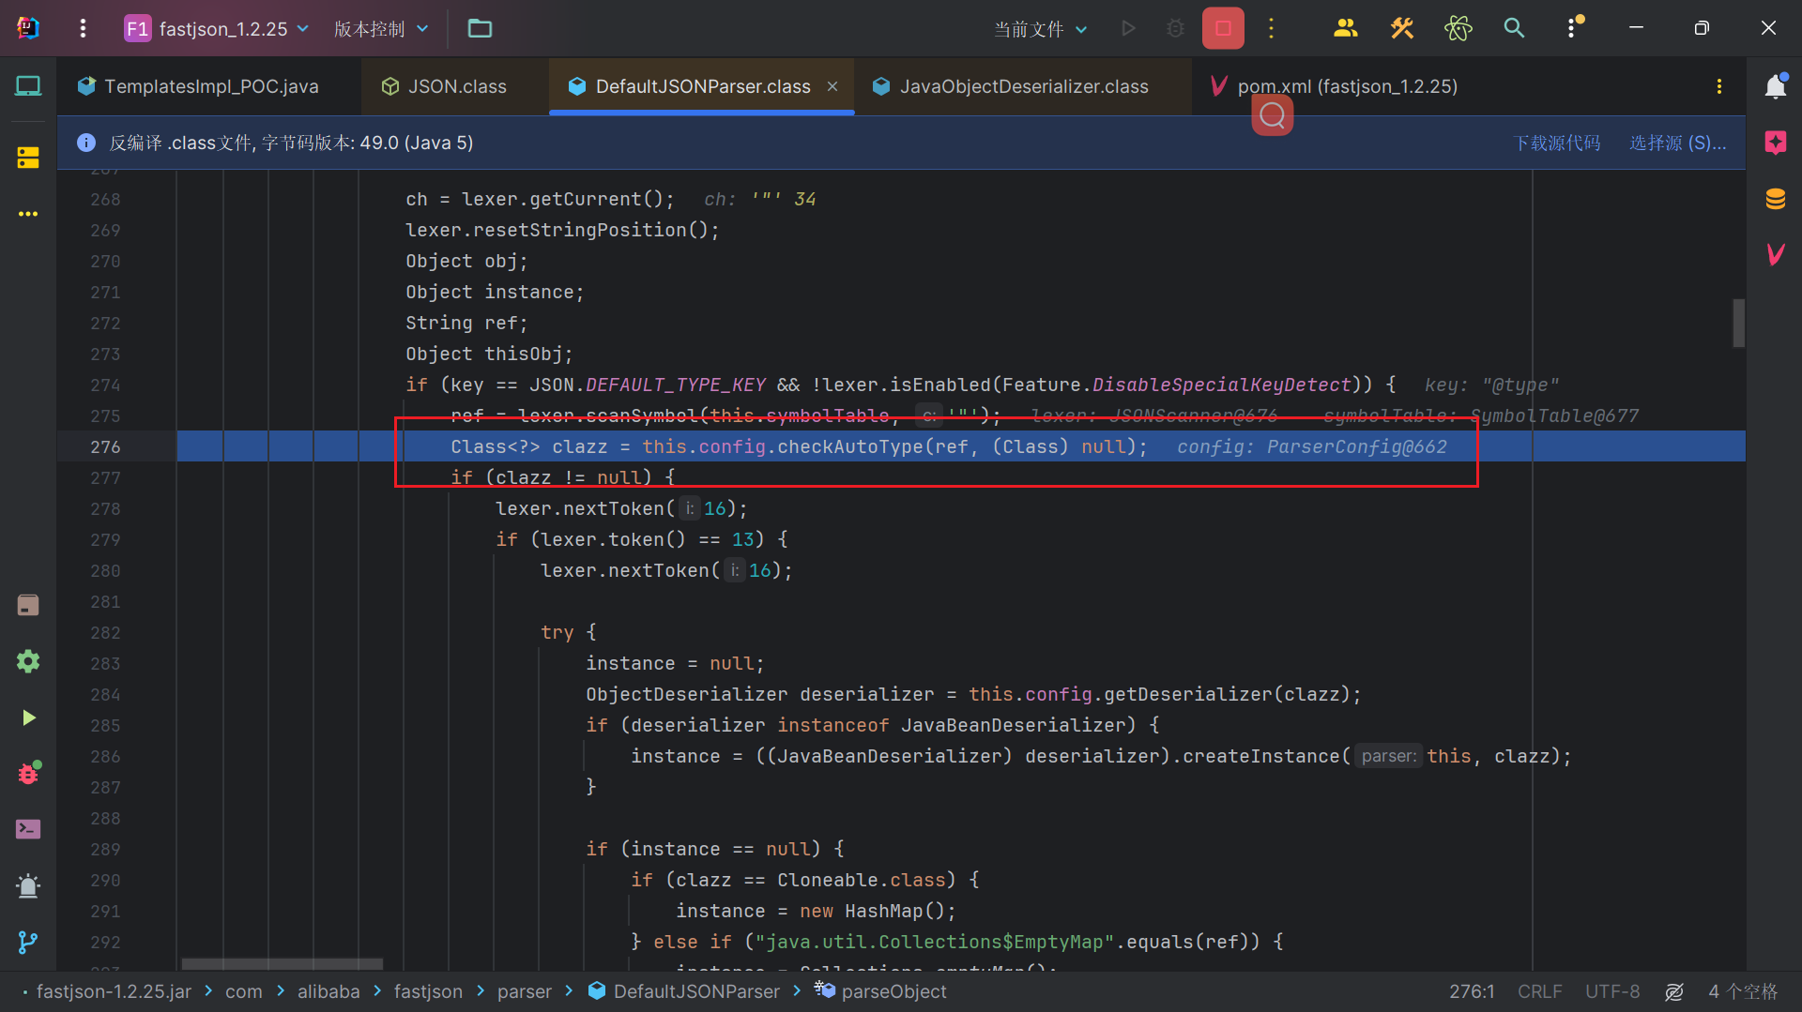
Task: Click the alibaba breadcrumb segment
Action: (328, 991)
